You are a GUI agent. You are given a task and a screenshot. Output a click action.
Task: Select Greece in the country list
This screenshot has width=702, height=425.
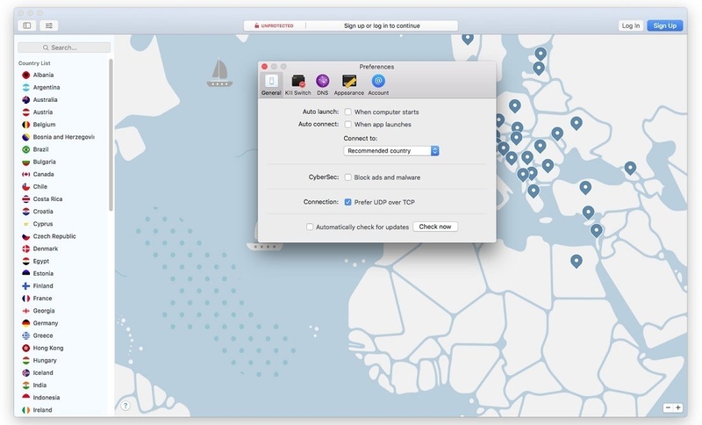coord(43,335)
